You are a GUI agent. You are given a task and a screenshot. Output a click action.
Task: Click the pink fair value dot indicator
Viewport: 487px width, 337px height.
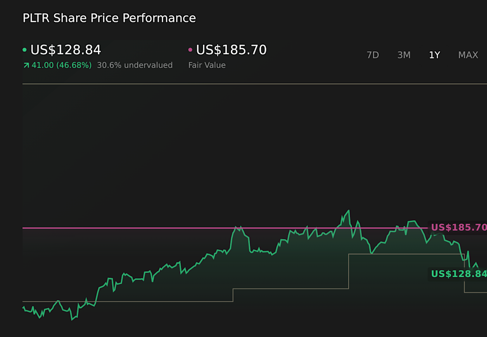coord(190,49)
